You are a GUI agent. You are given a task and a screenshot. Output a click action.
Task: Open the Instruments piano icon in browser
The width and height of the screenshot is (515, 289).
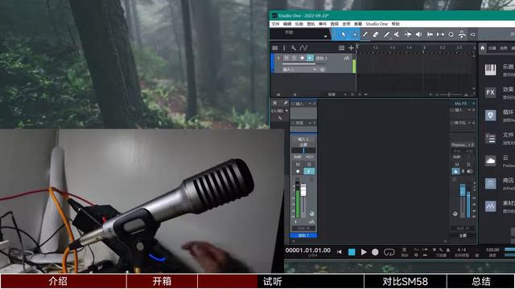click(x=490, y=70)
